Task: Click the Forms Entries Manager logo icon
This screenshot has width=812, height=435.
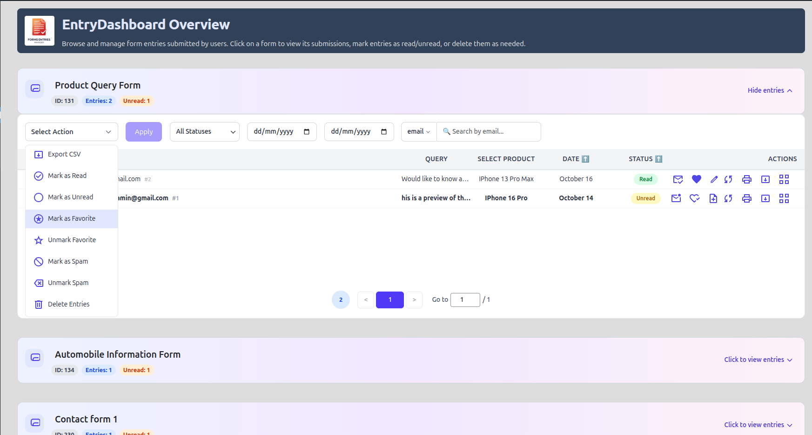Action: 39,30
